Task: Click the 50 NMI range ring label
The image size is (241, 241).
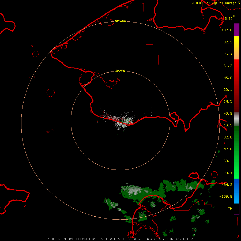Action: [120, 71]
